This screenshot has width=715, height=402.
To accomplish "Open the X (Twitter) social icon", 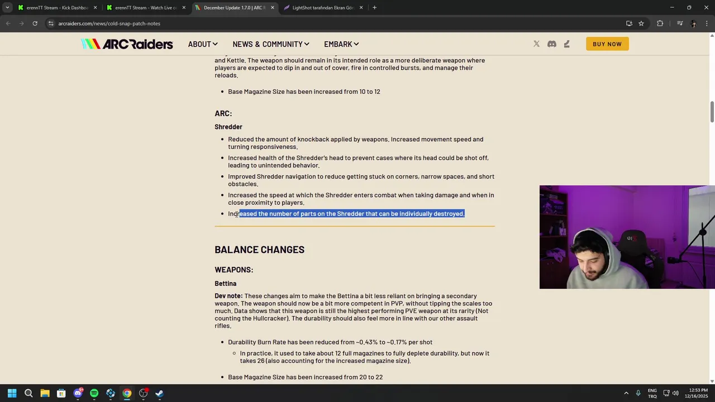I will coord(536,44).
